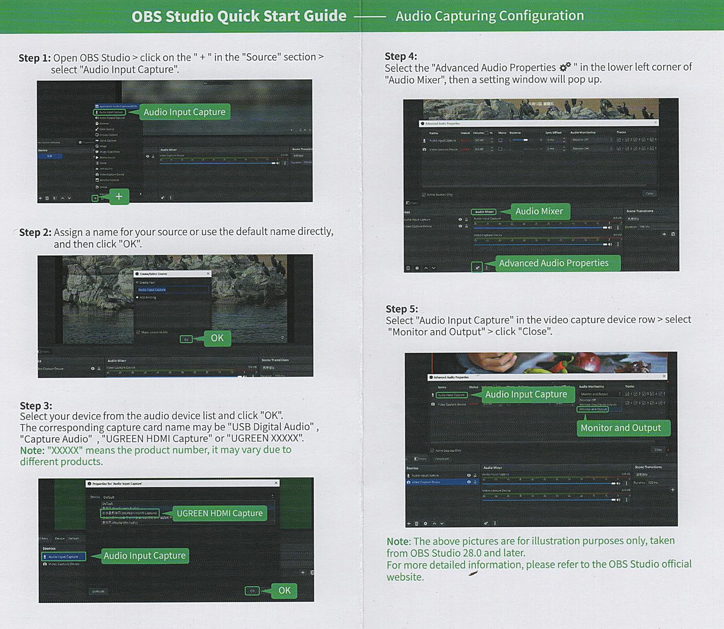The height and width of the screenshot is (629, 724).
Task: Click the source name input field in Step 2 dialog
Action: 172,290
